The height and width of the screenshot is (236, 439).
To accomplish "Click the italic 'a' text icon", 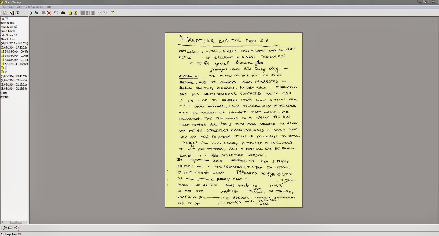I will click(x=17, y=13).
